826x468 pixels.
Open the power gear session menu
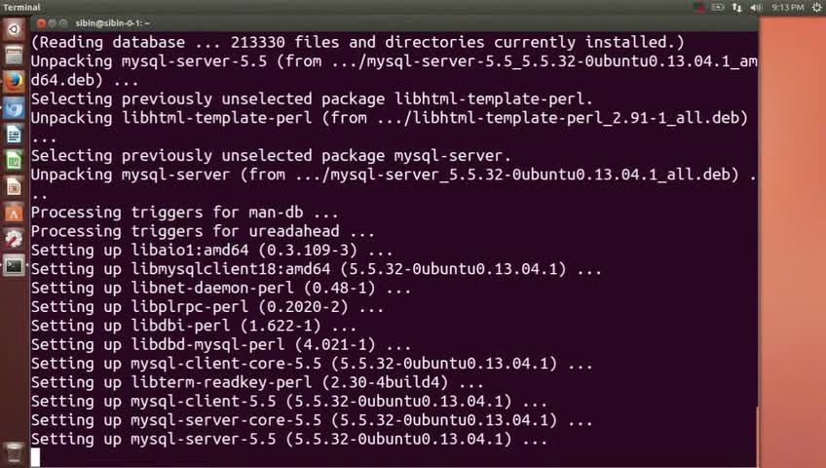point(814,7)
